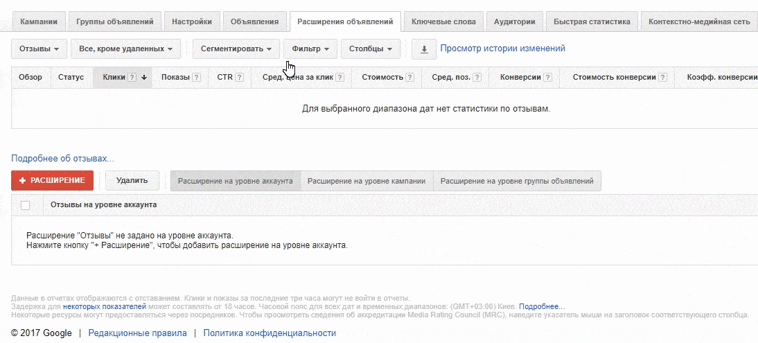The width and height of the screenshot is (758, 343).
Task: Go to the Ключевые слова tab
Action: coord(443,21)
